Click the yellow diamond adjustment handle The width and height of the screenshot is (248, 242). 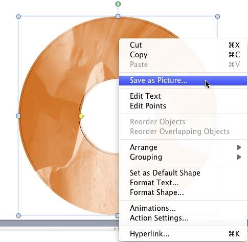coord(81,116)
